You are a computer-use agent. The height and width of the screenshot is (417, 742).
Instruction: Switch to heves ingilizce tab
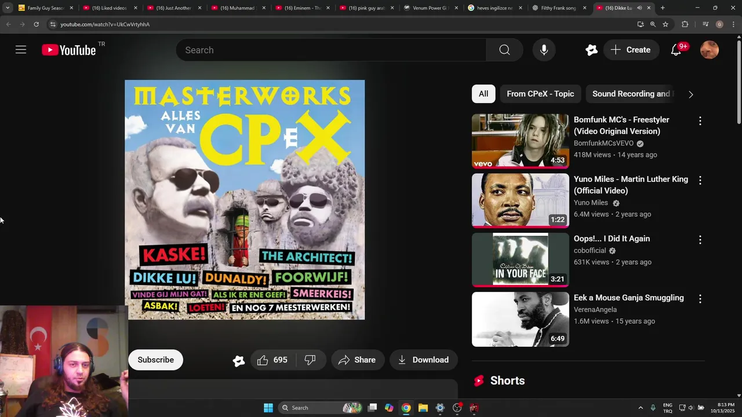(494, 8)
